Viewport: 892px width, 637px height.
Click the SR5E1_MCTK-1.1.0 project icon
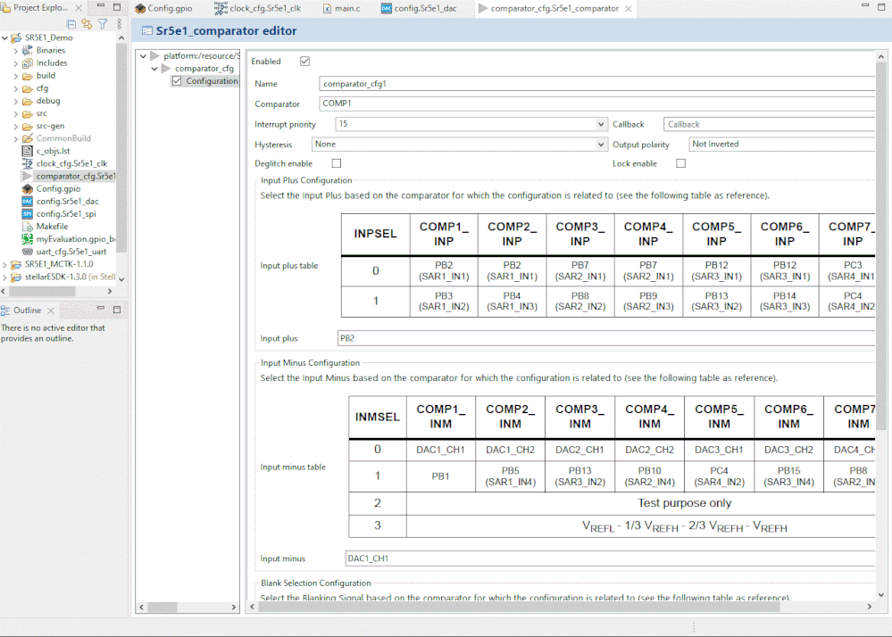coord(16,264)
